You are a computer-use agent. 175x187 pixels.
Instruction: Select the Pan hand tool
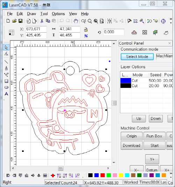(76, 21)
